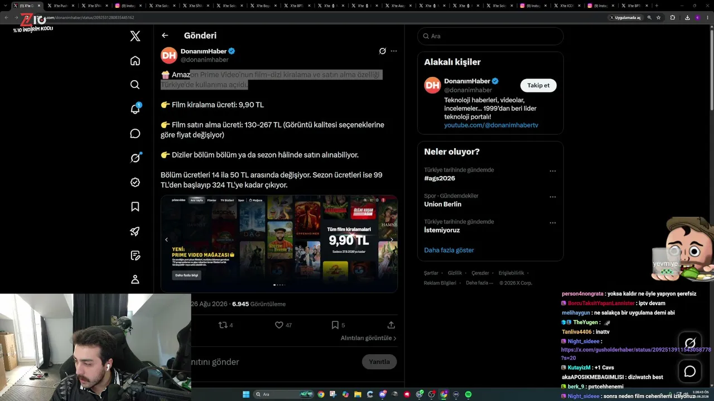Open the Şartlar footer link
Viewport: 714px width, 401px height.
[431, 273]
